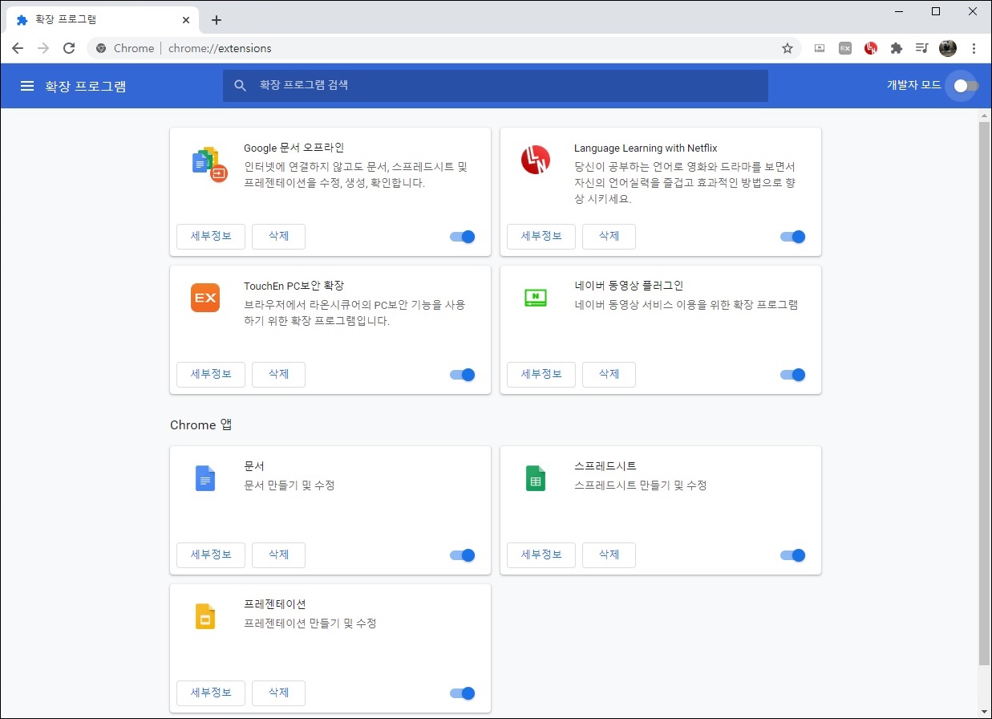Viewport: 992px width, 719px height.
Task: Select the 확장 프로그램 browser tab
Action: pyautogui.click(x=103, y=20)
